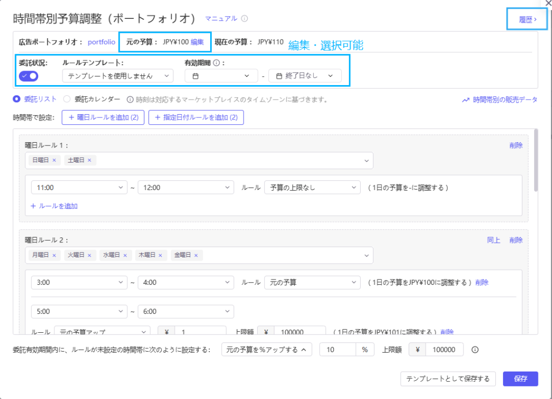
Task: Delete 曜日ルール 2 via its header 削除
Action: point(516,240)
